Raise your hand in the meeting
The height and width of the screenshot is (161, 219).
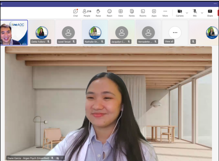(98, 13)
